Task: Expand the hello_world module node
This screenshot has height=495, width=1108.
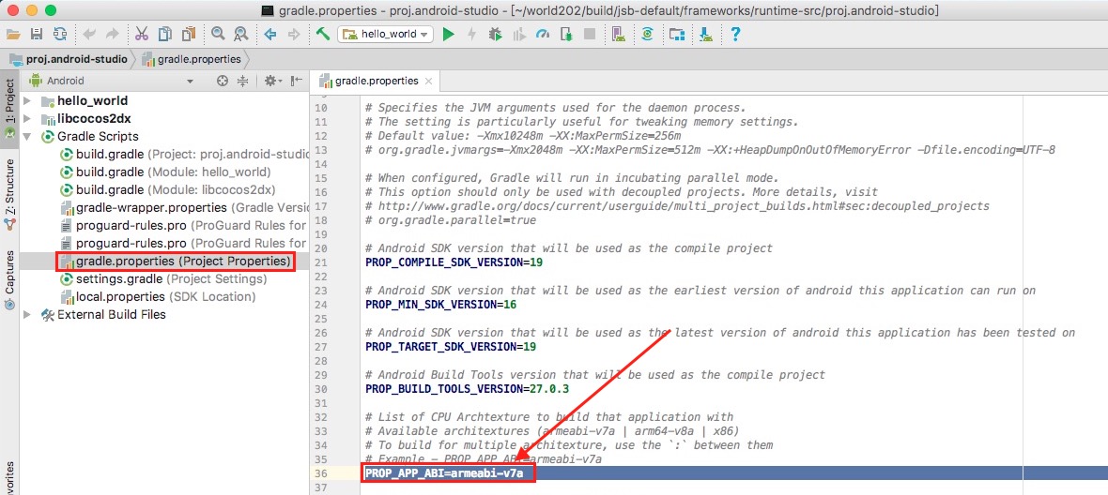Action: tap(27, 101)
